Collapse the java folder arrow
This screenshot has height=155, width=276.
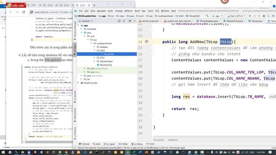(82, 33)
